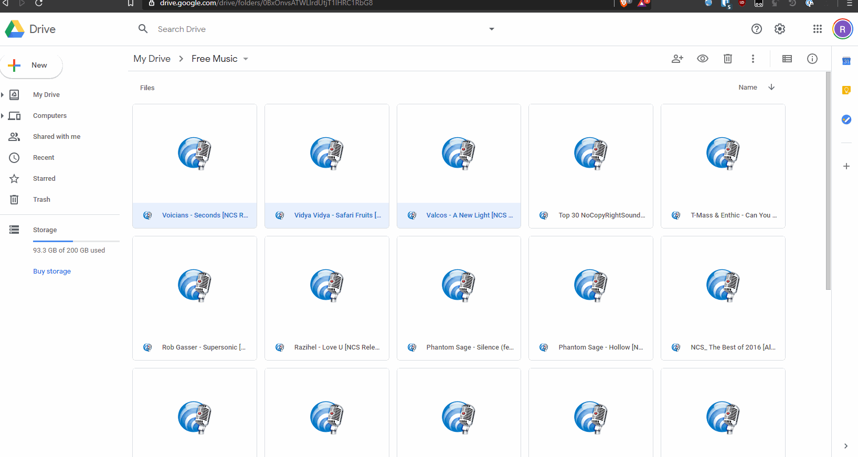This screenshot has width=858, height=457.
Task: Click Brave shields icon in address bar
Action: tap(624, 3)
